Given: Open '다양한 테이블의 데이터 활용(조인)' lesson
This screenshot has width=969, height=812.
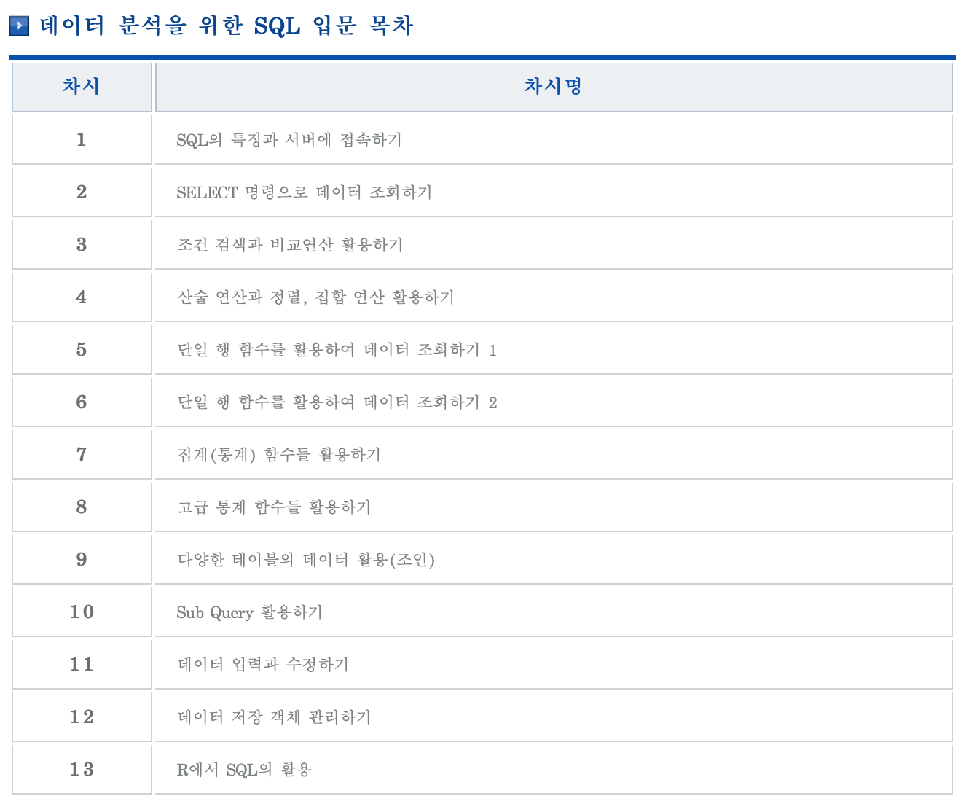Looking at the screenshot, I should pyautogui.click(x=306, y=560).
